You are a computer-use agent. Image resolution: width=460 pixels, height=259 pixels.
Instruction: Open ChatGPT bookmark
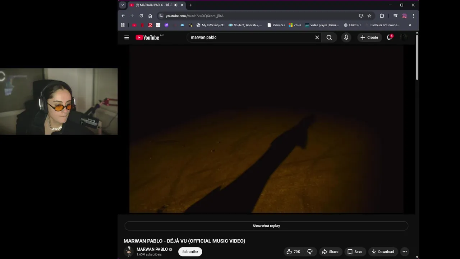point(352,25)
